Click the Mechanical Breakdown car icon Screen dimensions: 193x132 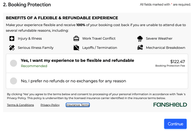tap(140, 48)
